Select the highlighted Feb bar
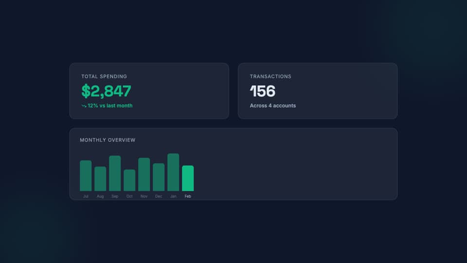The image size is (467, 263). 188,178
